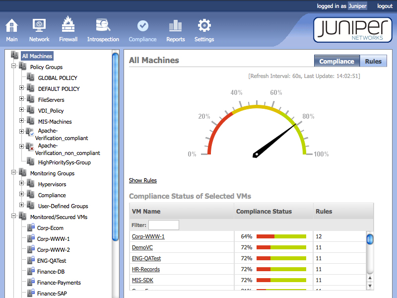Click the Juniper Networks logo
The height and width of the screenshot is (298, 397).
(353, 30)
